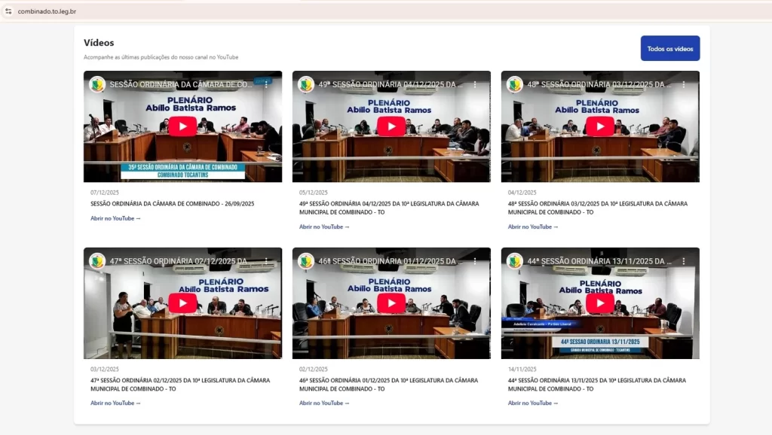The image size is (772, 435).
Task: Click the three-dot menu on the 49ª SESSÃO video
Action: (473, 85)
